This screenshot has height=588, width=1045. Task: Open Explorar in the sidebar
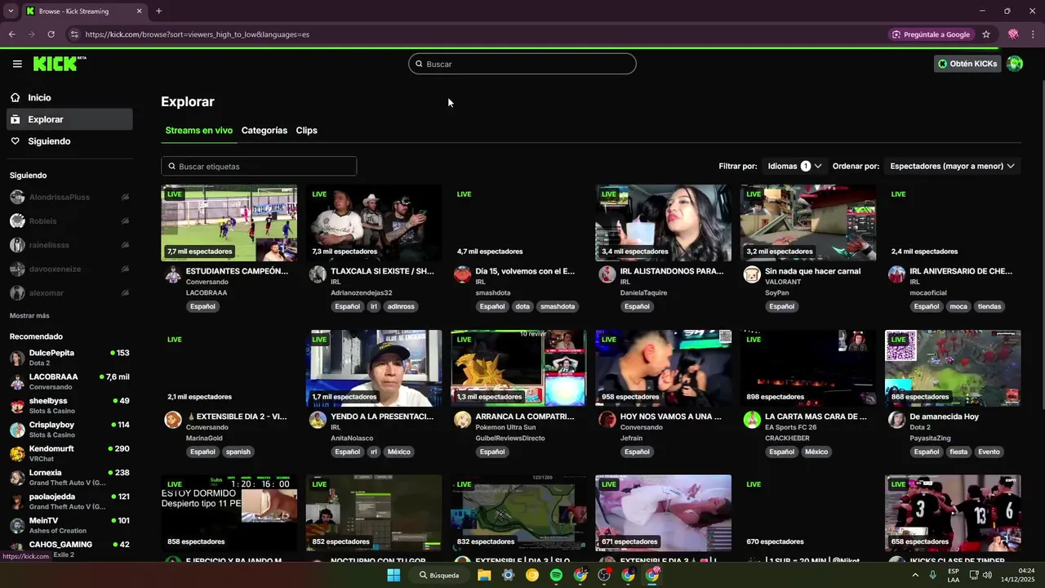point(69,119)
